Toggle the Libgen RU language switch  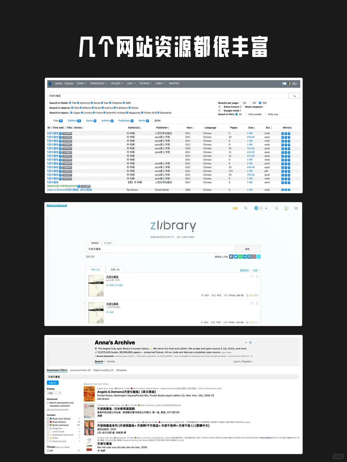pos(284,83)
